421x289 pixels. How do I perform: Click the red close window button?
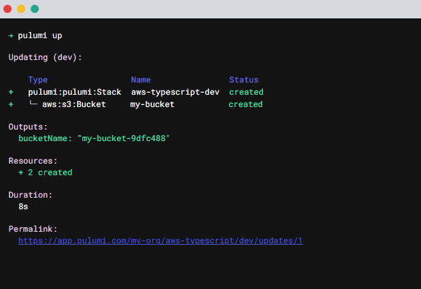[7, 9]
